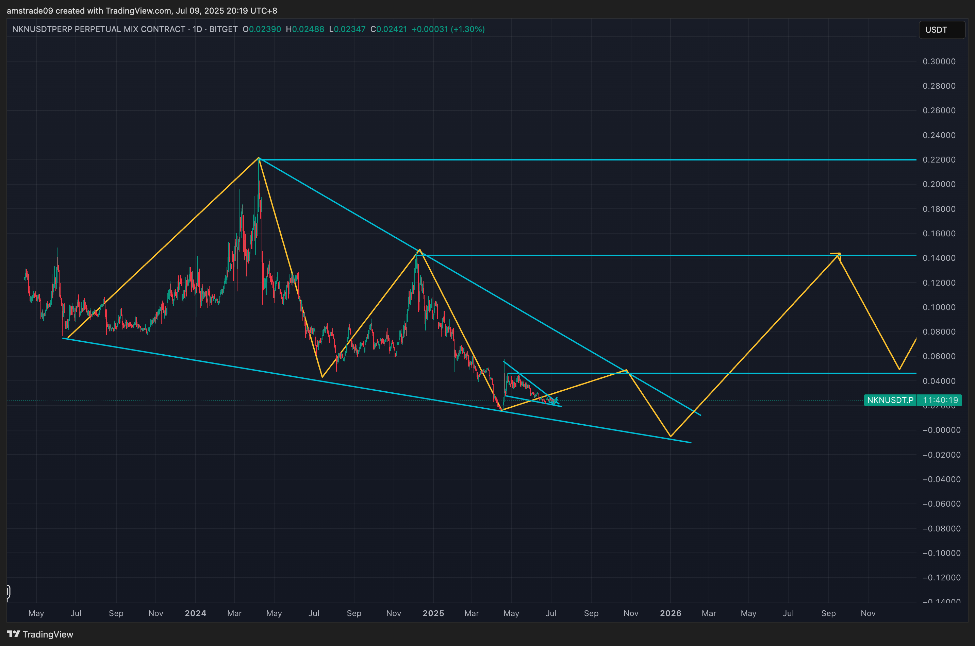Click the Mar label right after 2024
975x646 pixels.
coord(235,613)
